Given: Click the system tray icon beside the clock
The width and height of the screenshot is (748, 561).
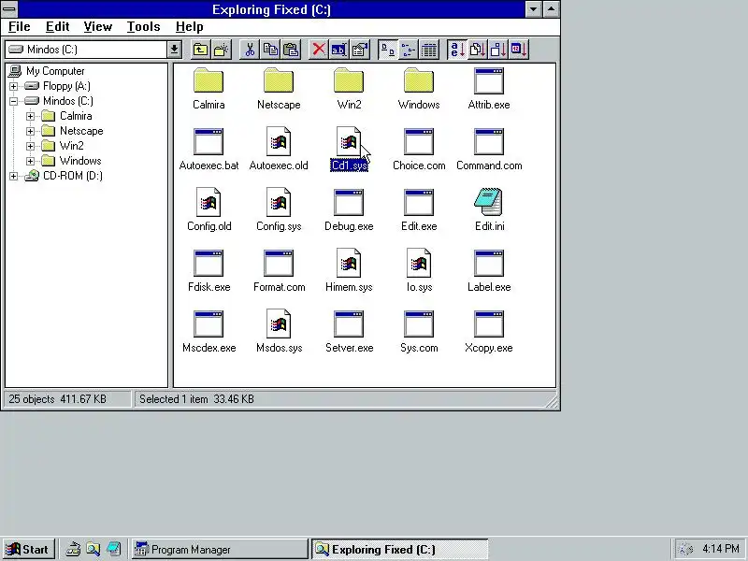Looking at the screenshot, I should click(x=685, y=550).
